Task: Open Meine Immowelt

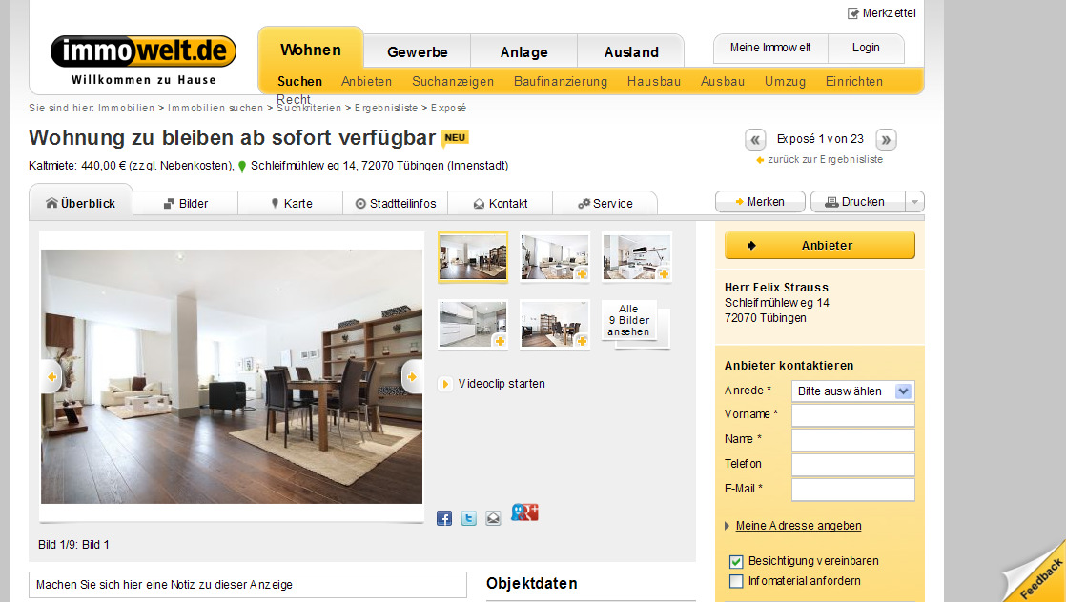Action: 770,48
